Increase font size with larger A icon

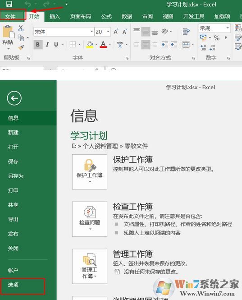coord(116,32)
